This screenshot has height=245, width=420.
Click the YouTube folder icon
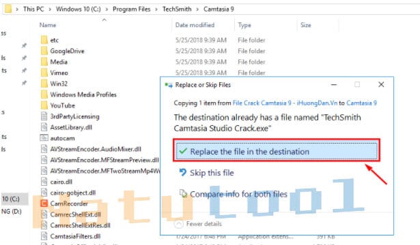point(44,105)
